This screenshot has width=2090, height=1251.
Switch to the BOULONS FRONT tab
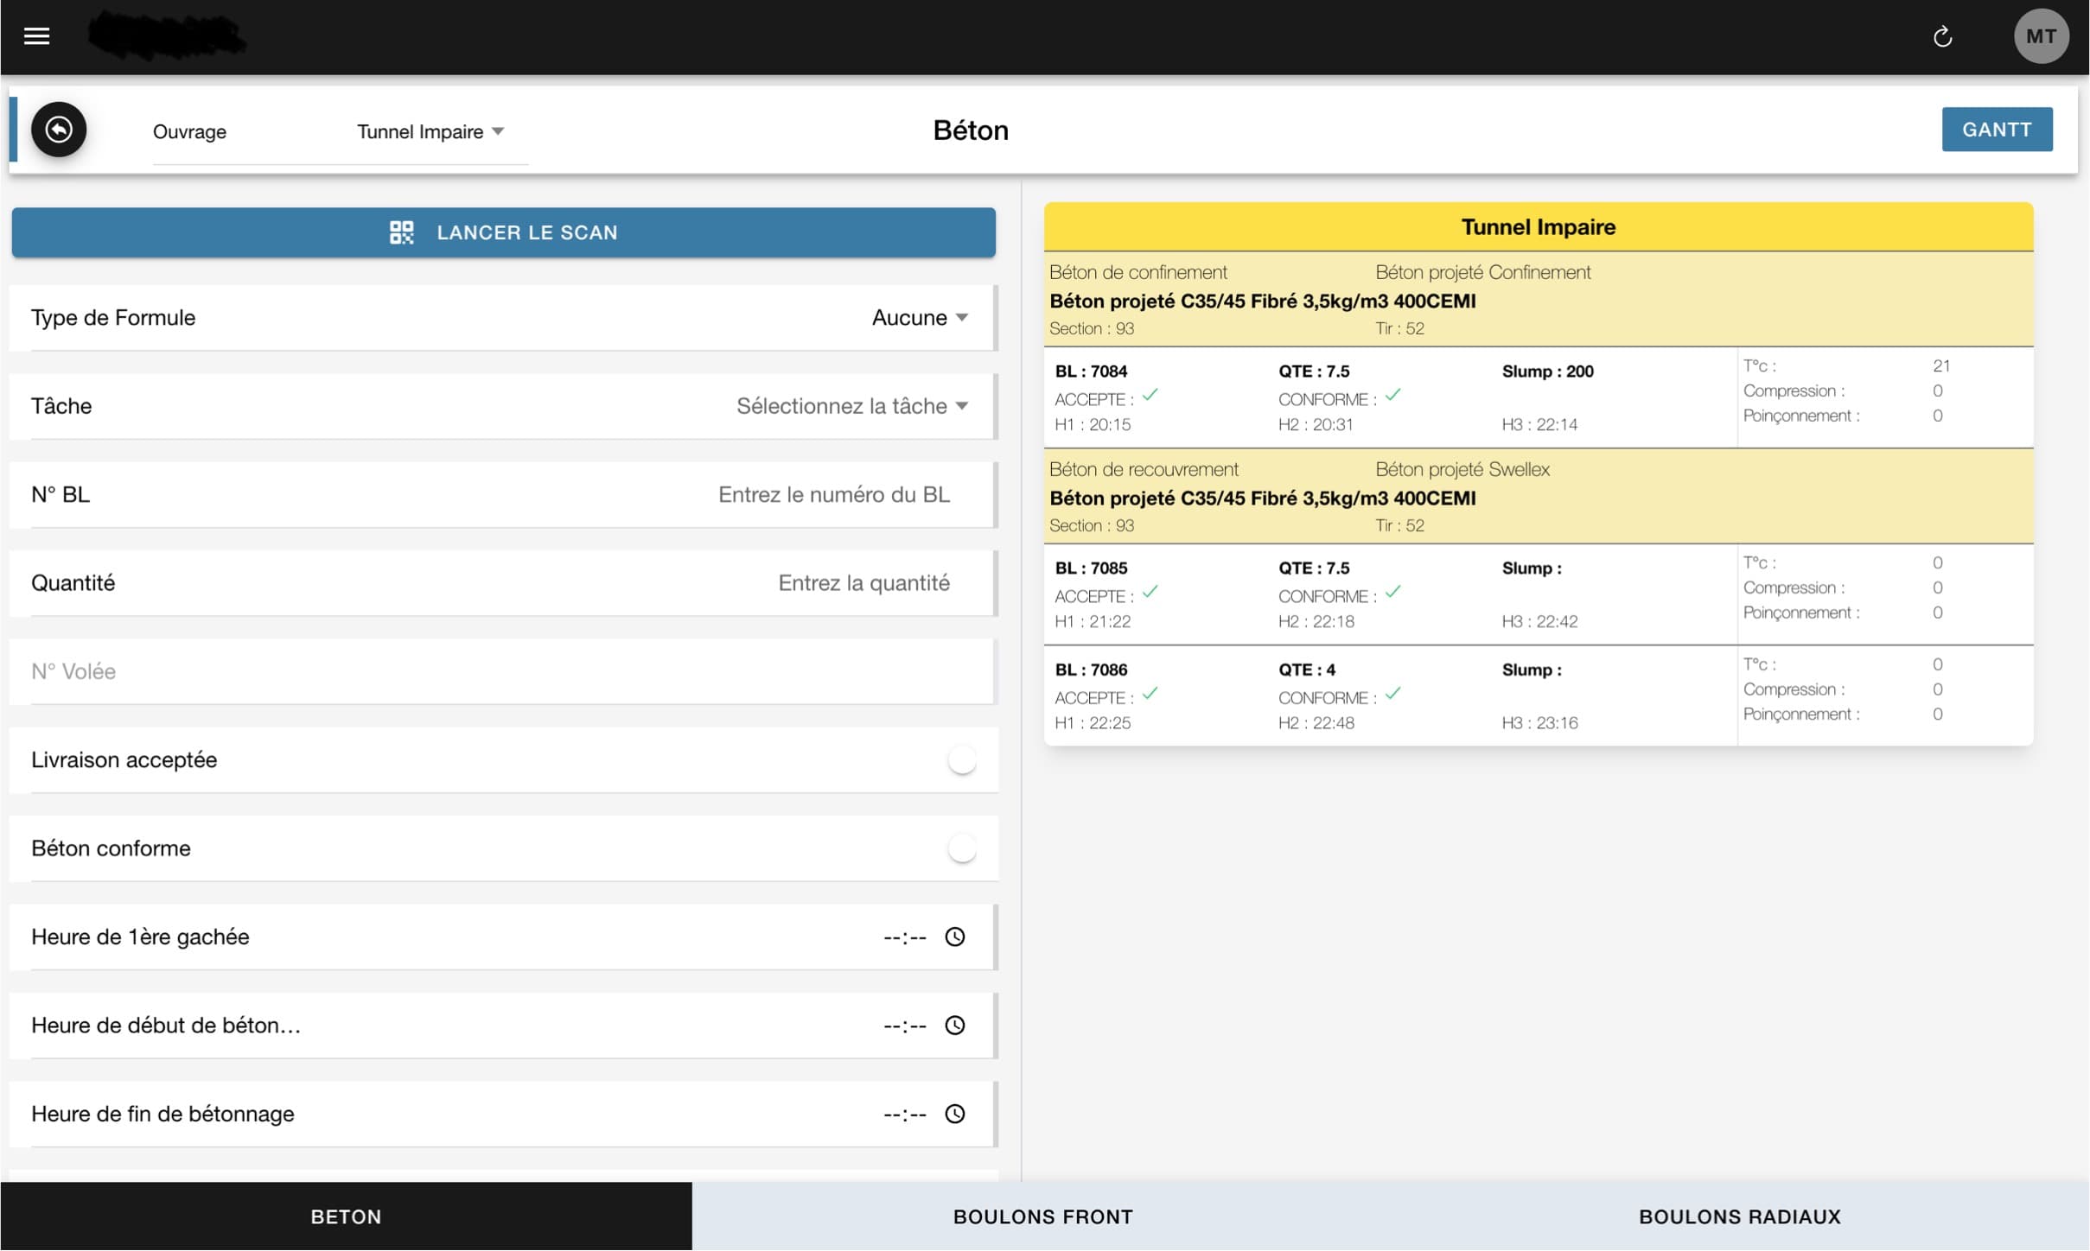click(1042, 1216)
